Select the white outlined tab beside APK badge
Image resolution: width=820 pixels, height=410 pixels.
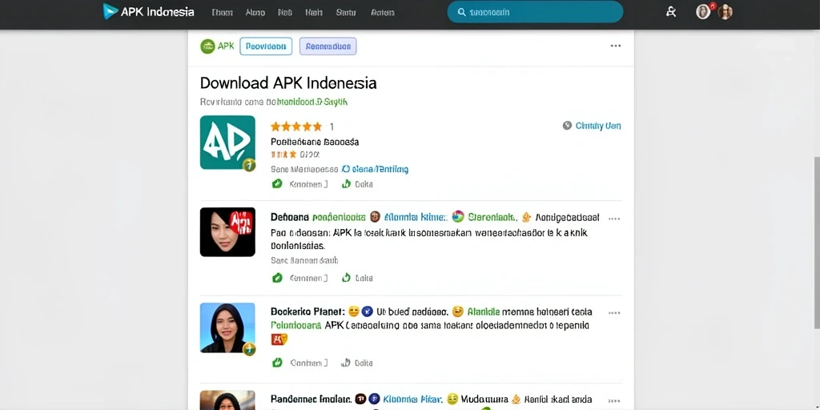coord(266,46)
